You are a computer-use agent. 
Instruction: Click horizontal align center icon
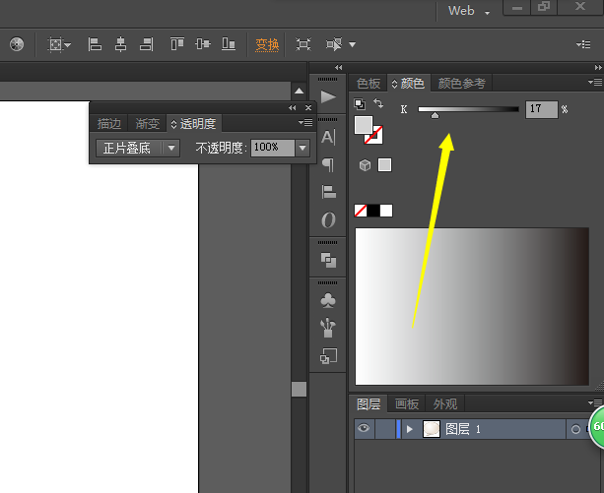click(120, 44)
